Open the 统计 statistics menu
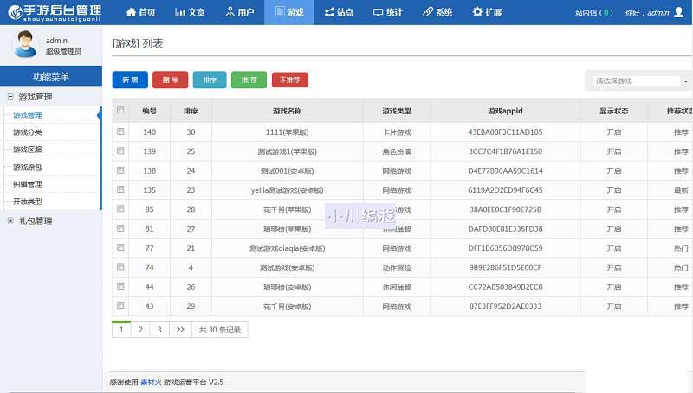The image size is (693, 393). click(388, 12)
